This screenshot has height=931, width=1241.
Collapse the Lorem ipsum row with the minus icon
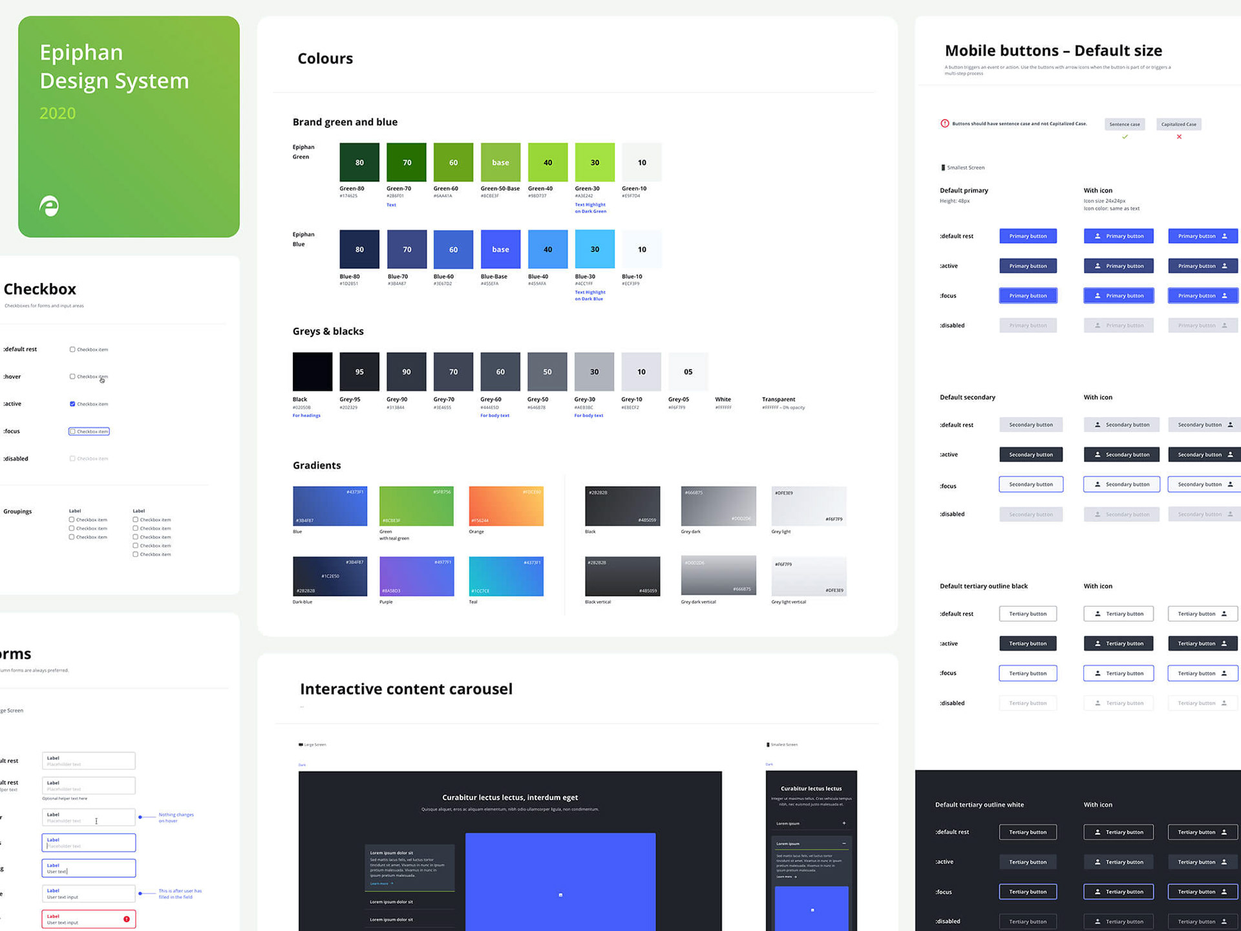tap(844, 844)
